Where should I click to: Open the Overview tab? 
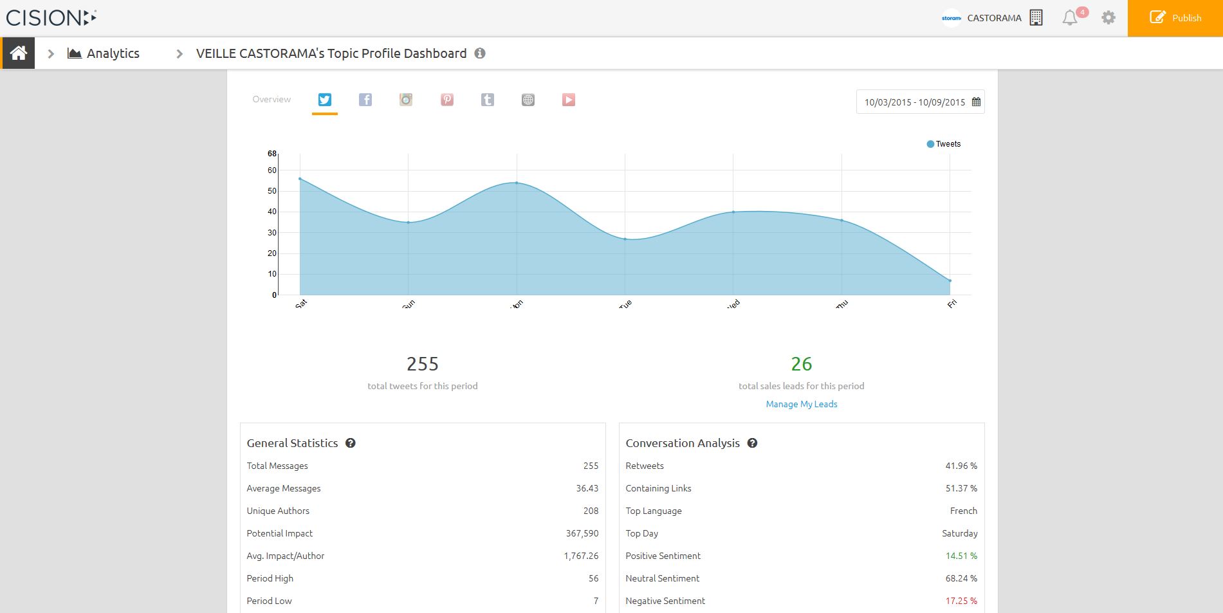pos(271,100)
